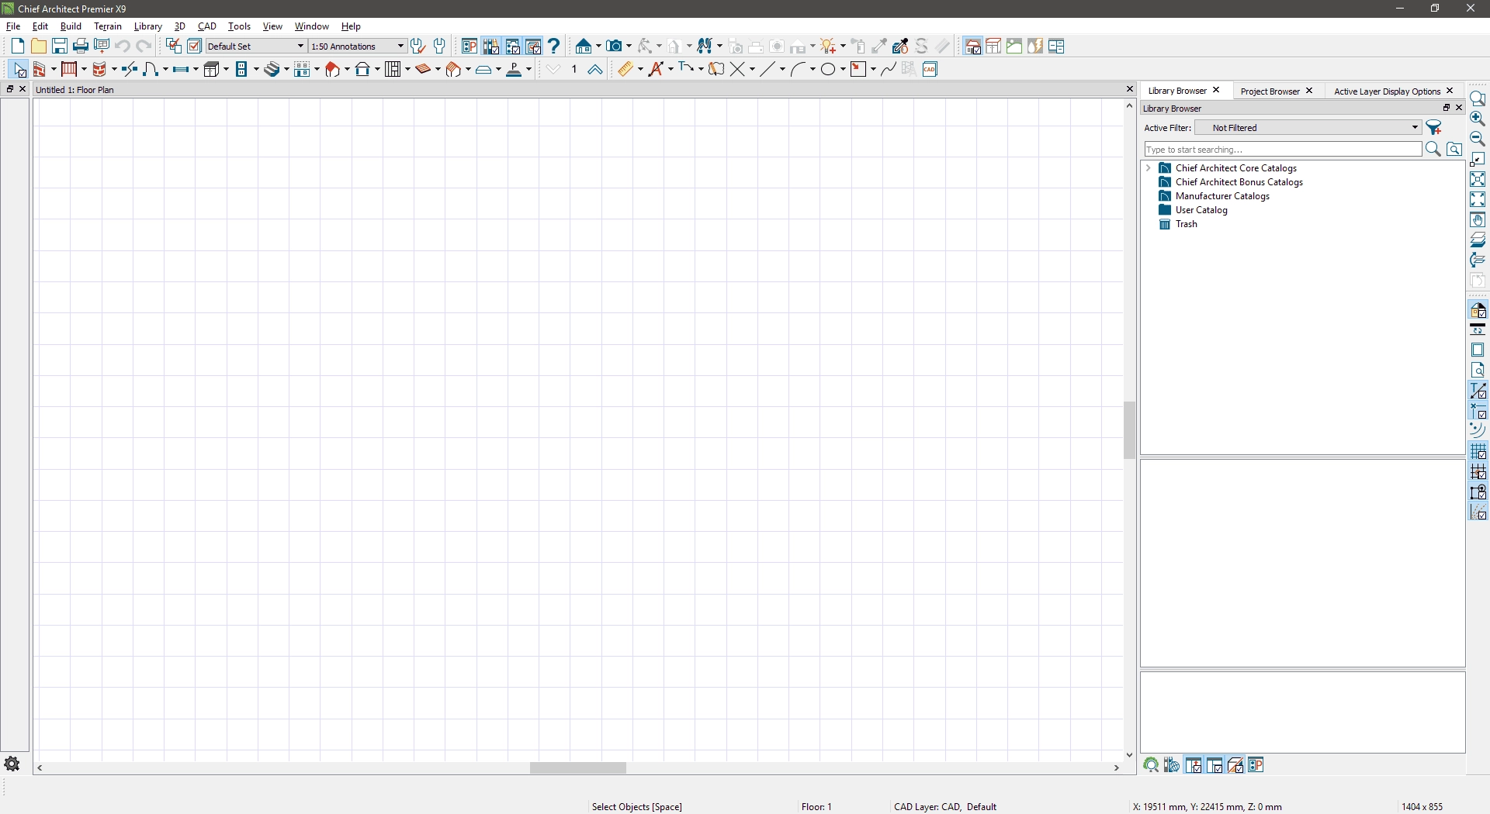Image resolution: width=1490 pixels, height=814 pixels.
Task: Open the circle tools dropdown arrow
Action: tap(843, 70)
